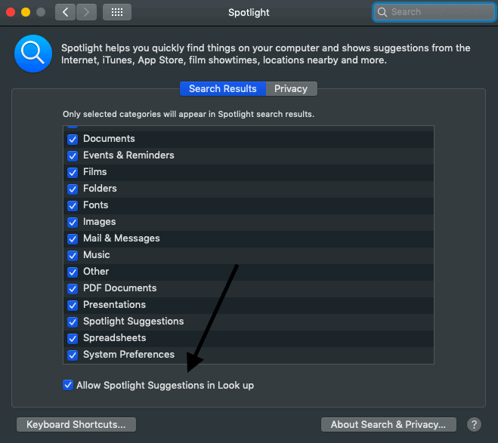Select the Images row label
The image size is (498, 443).
coord(100,222)
